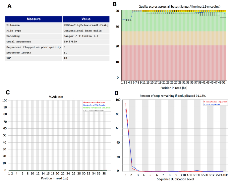Click the Measure column header
The height and width of the screenshot is (185, 232).
coord(33,19)
